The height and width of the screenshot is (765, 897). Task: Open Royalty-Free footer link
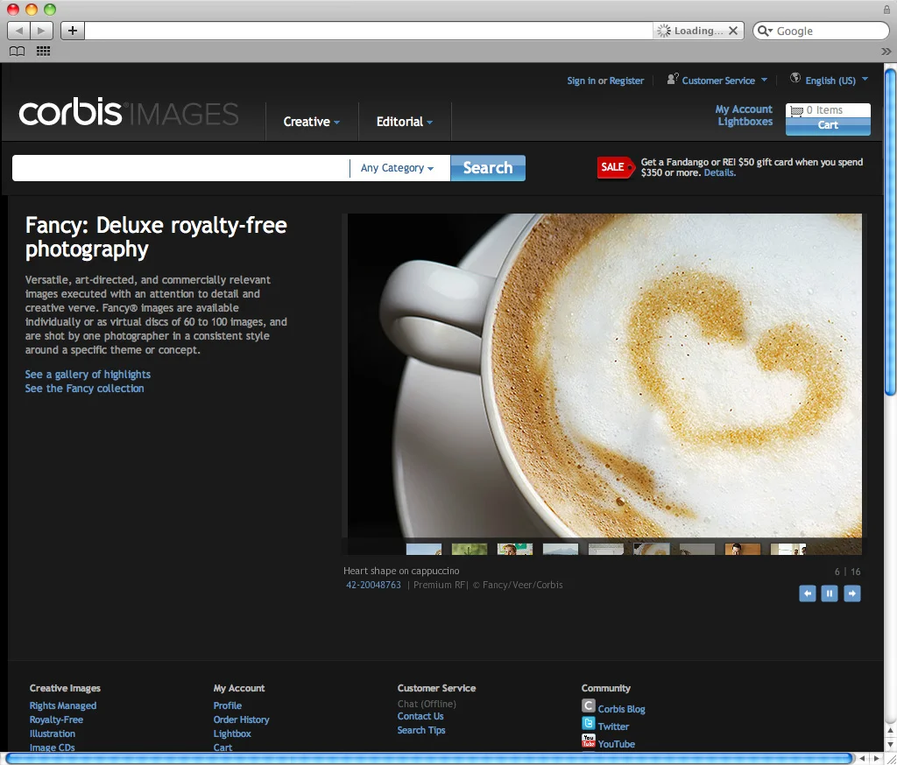pos(56,719)
